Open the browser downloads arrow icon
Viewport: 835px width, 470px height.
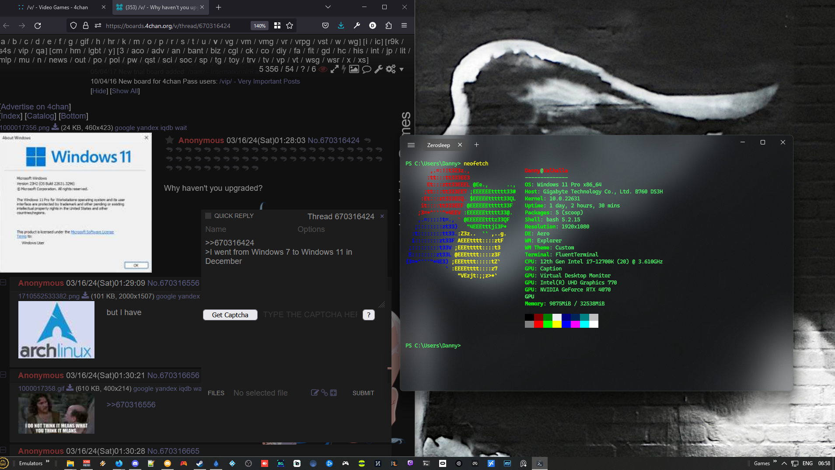point(341,26)
